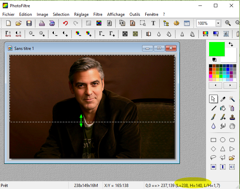Screen dimensions: 240x189
Task: Select the clone stamp tool
Action: point(232,117)
